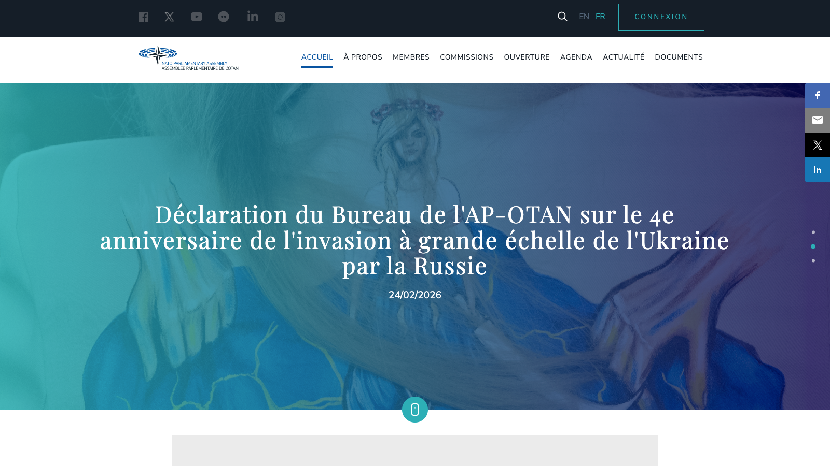The width and height of the screenshot is (830, 466).
Task: Open the Facebook page icon in header
Action: click(x=143, y=17)
